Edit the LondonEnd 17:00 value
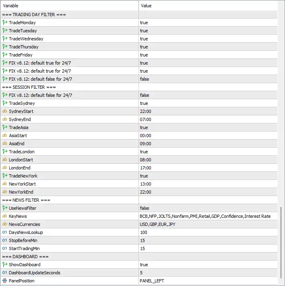The width and height of the screenshot is (285, 286). (208, 168)
